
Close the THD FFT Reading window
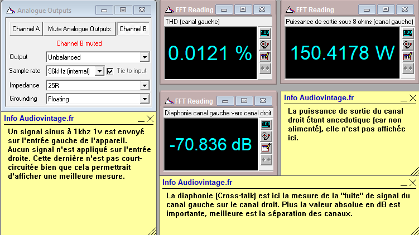(262, 10)
